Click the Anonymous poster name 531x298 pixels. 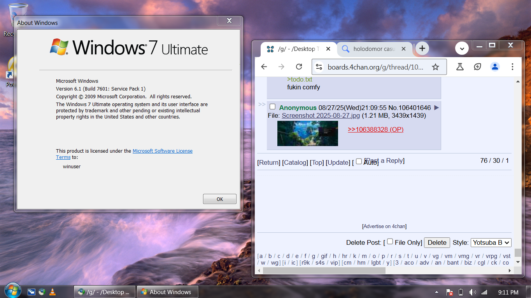(x=298, y=108)
